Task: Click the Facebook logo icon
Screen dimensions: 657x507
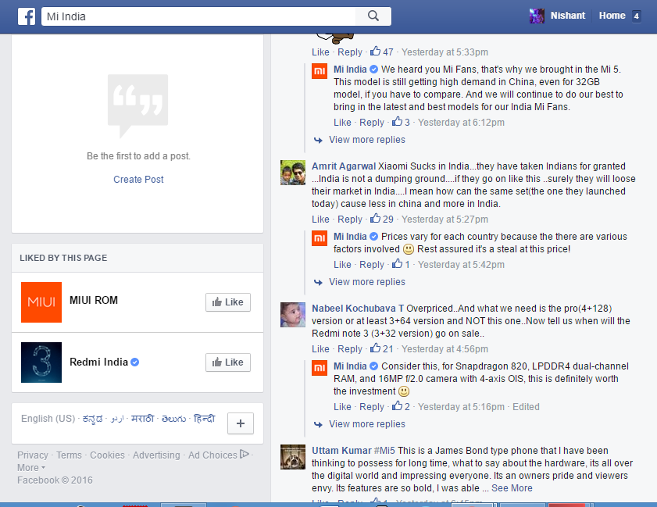Action: pyautogui.click(x=27, y=16)
